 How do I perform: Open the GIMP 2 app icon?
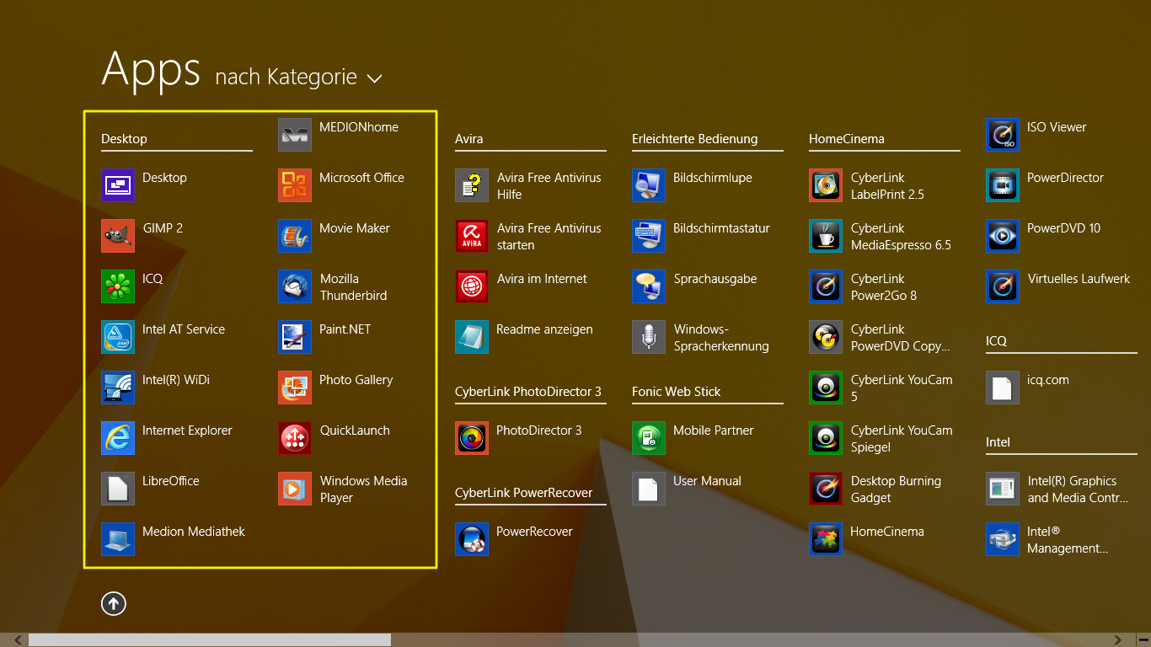click(x=118, y=236)
